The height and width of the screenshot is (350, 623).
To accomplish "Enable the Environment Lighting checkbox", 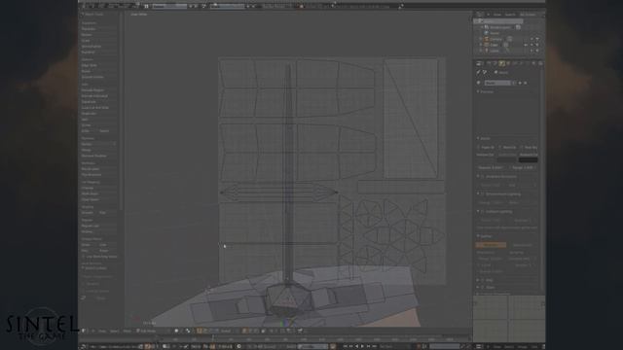I will point(483,194).
